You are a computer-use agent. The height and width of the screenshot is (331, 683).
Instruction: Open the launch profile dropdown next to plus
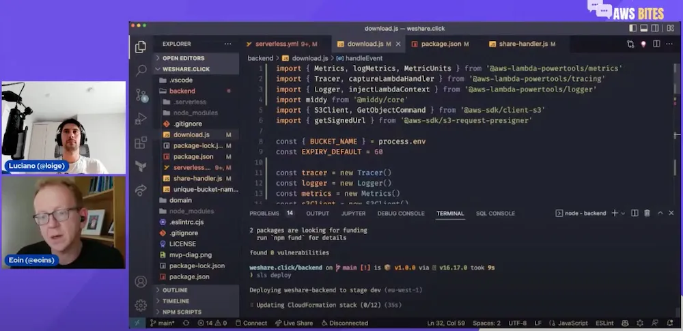pos(623,213)
